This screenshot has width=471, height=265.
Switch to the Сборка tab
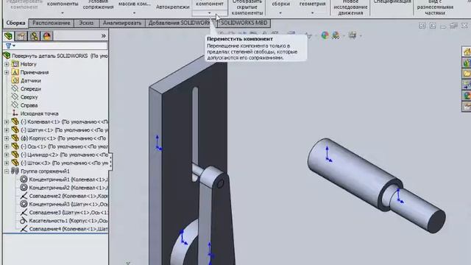[x=15, y=23]
